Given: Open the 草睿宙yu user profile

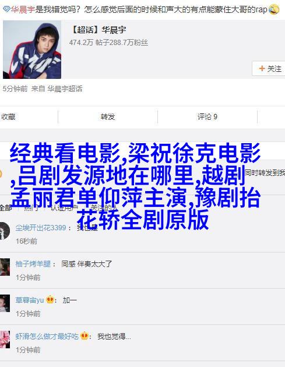Looking at the screenshot, I should tap(29, 300).
